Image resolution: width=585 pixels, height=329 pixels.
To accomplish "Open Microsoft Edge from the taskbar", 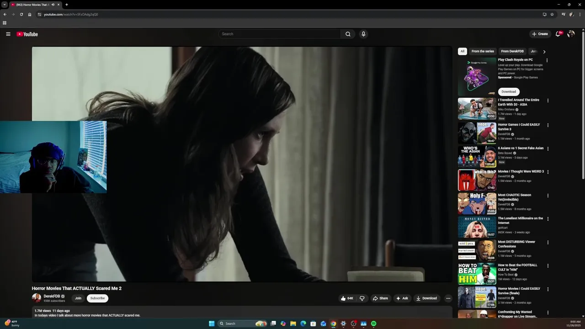I will click(303, 324).
